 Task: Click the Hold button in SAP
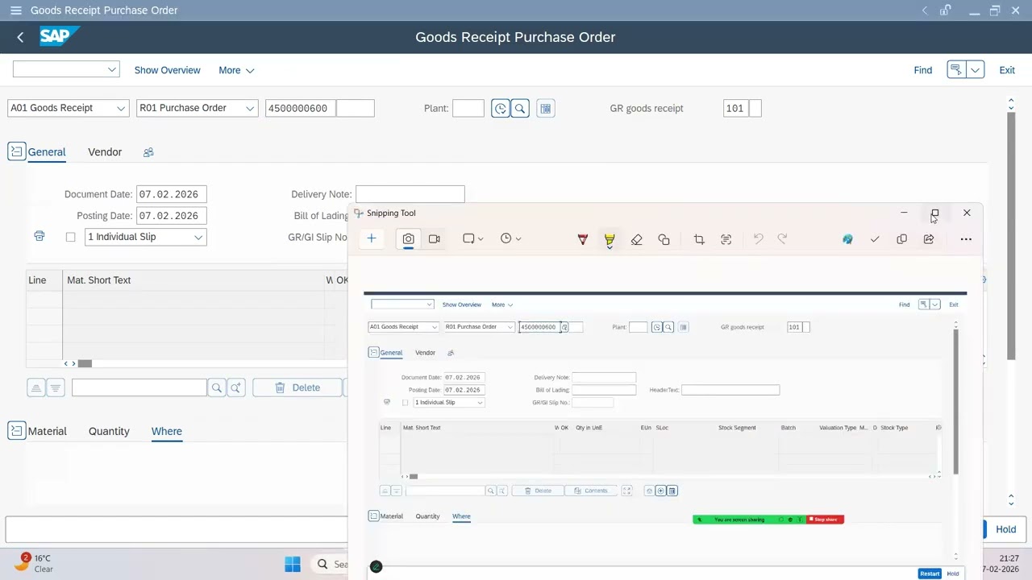[x=1005, y=529]
